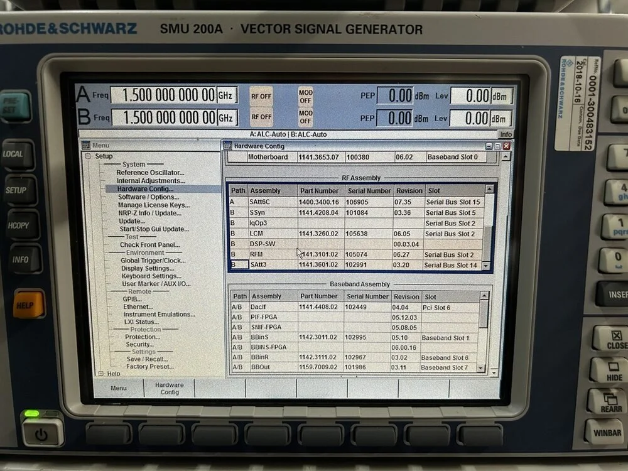Click the Baseband Assembly scrollbar thumb
The image size is (628, 471).
point(484,314)
